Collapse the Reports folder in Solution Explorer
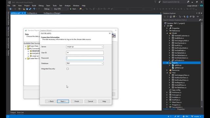 [167, 63]
